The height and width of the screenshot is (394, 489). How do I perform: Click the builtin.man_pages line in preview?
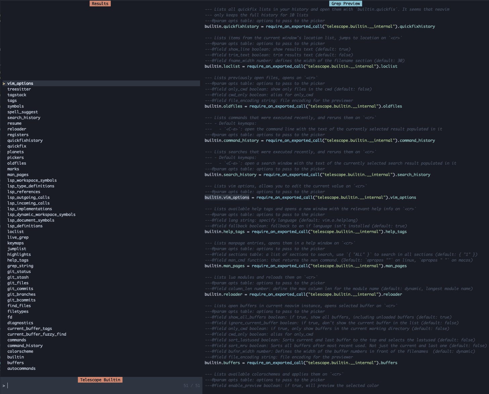pos(305,266)
